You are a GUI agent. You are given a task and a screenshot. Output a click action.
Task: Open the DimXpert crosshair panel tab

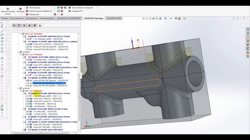tap(30, 26)
